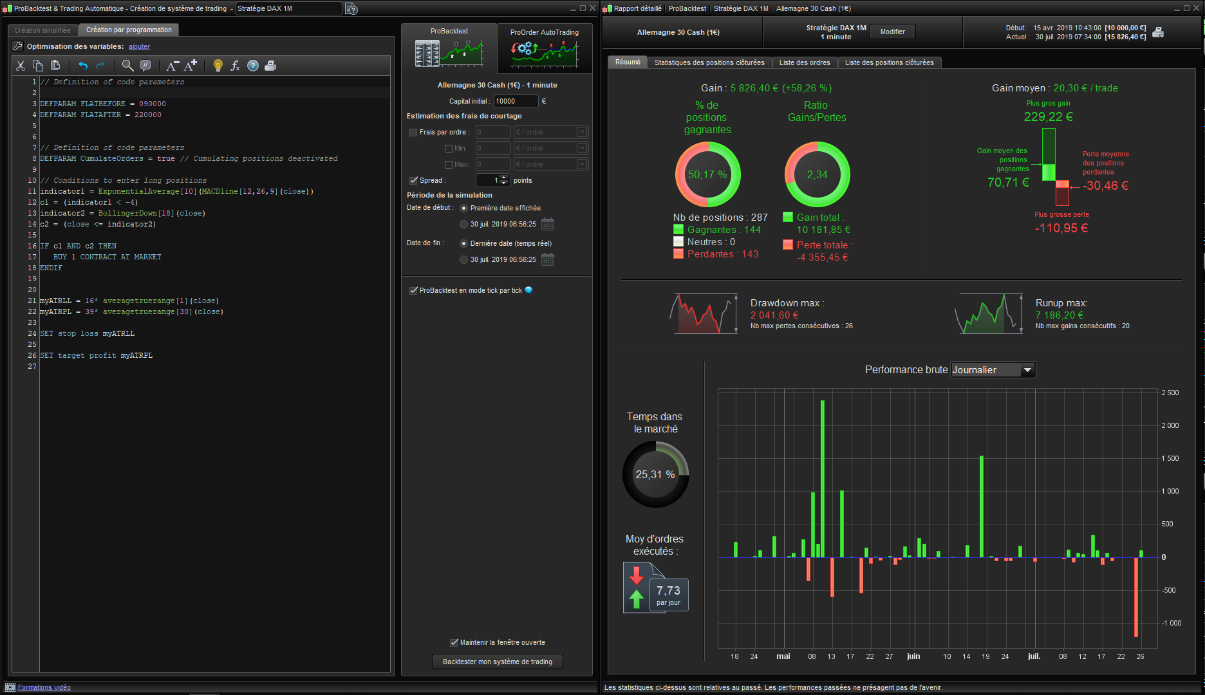
Task: Switch to Liste des ordres tab
Action: [x=804, y=62]
